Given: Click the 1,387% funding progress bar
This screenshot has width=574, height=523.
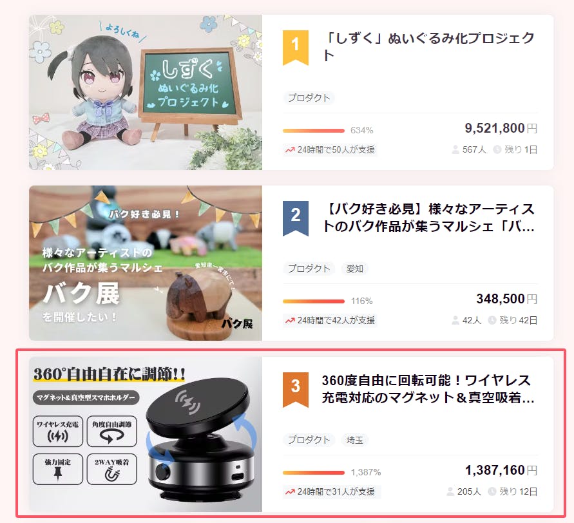Looking at the screenshot, I should pyautogui.click(x=314, y=473).
